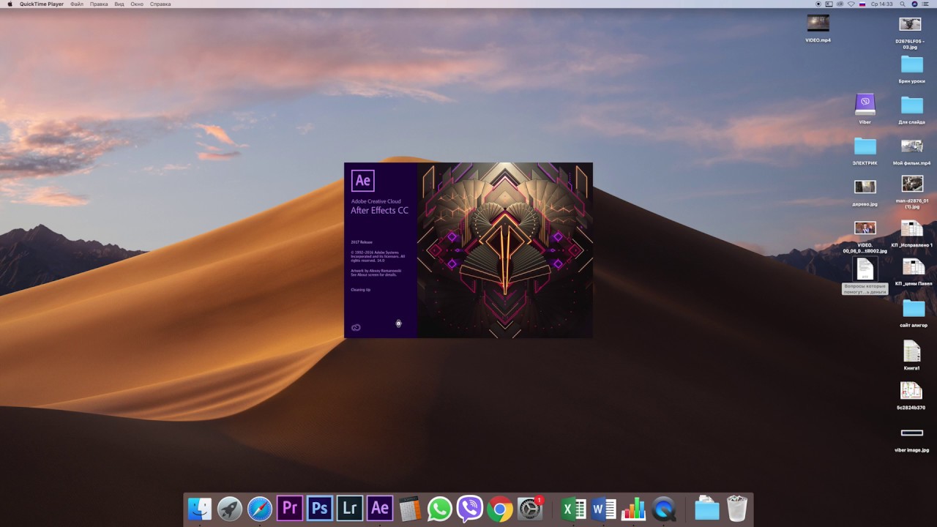Select ЭЛЕКТРИК folder on desktop

point(865,146)
